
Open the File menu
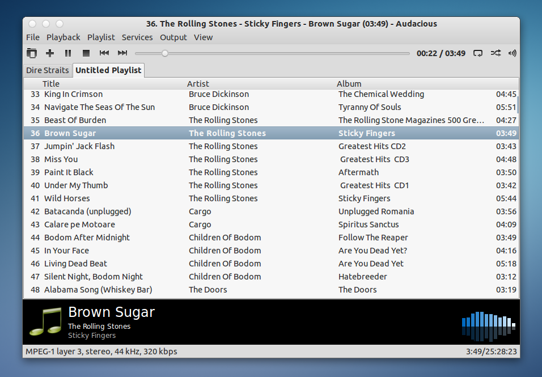[33, 37]
